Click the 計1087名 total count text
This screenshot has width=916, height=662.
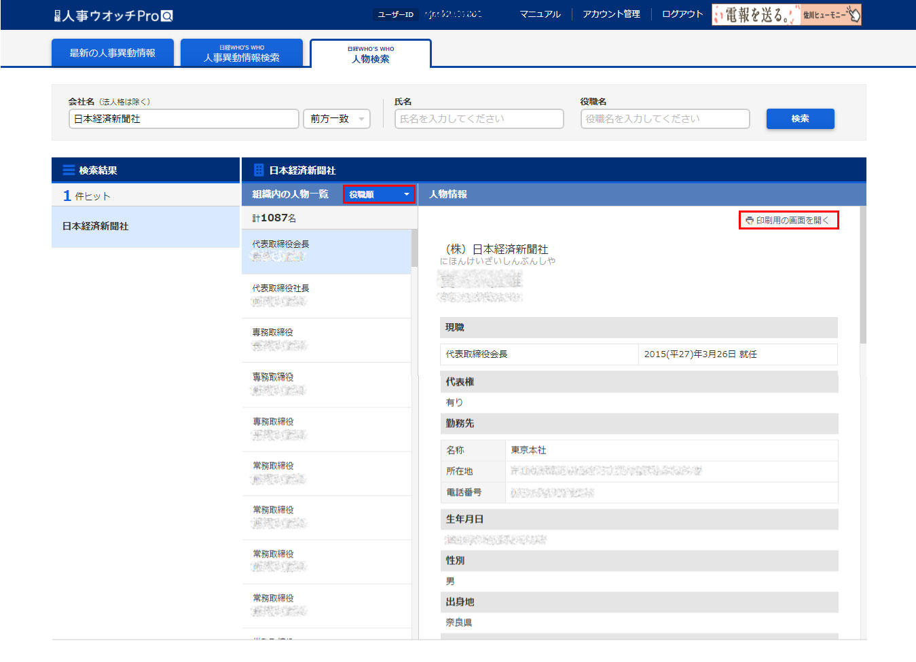coord(274,218)
